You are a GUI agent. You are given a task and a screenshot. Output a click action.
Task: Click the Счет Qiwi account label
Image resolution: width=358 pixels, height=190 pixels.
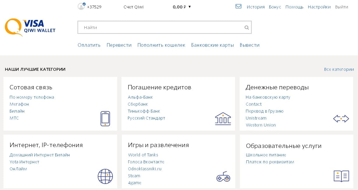133,7
